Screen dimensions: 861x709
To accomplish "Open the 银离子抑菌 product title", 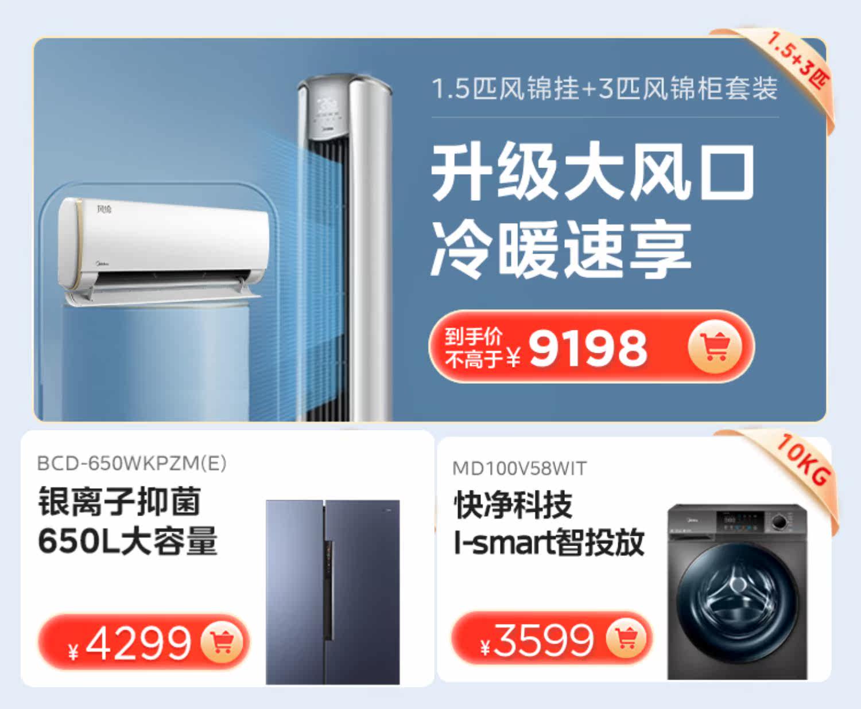I will pyautogui.click(x=119, y=501).
